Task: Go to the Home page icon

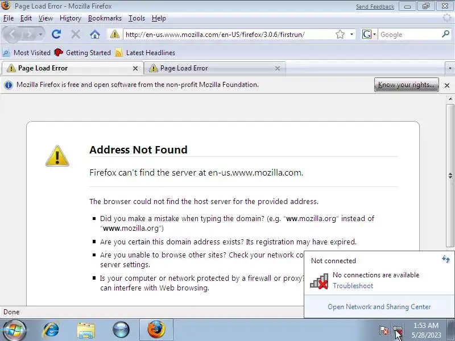Action: click(95, 35)
